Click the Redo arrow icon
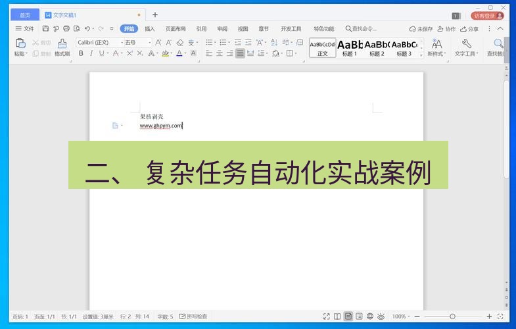Viewport: 516px width, 329px height. click(101, 29)
